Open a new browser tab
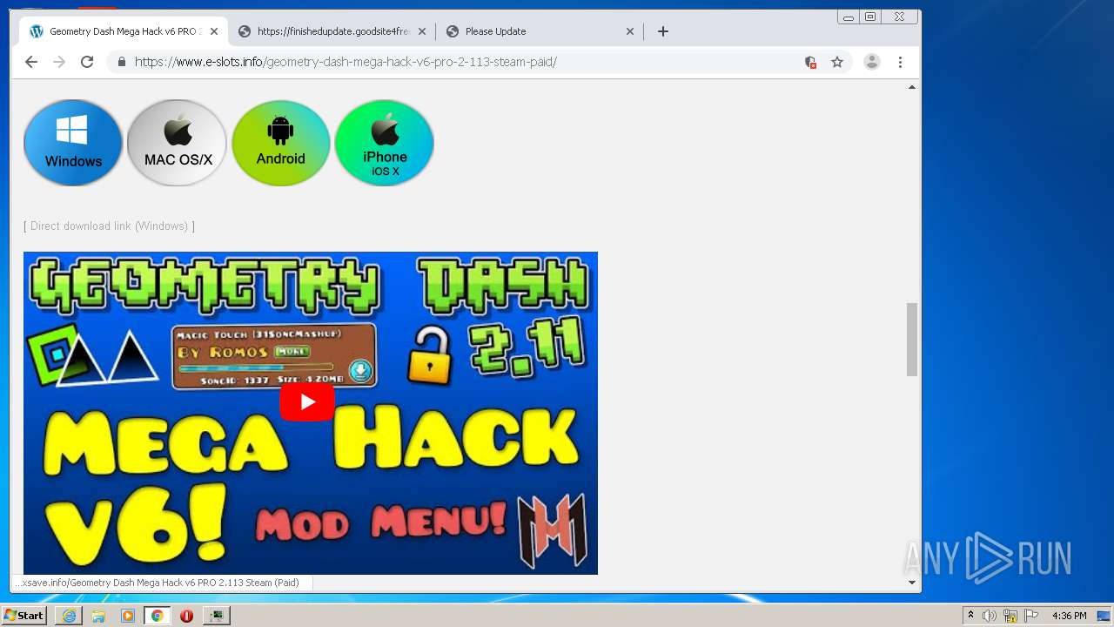This screenshot has height=627, width=1114. click(x=663, y=31)
